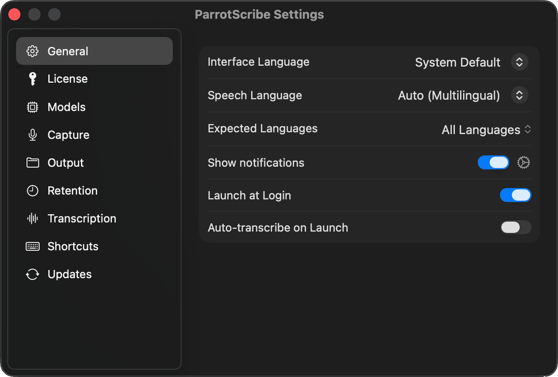Image resolution: width=558 pixels, height=377 pixels.
Task: Switch to the Transcription tab label
Action: [82, 219]
